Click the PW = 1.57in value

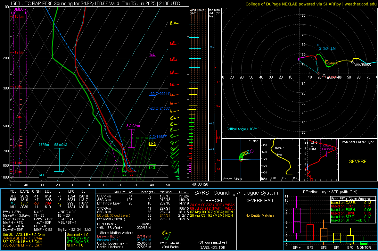click(x=12, y=212)
